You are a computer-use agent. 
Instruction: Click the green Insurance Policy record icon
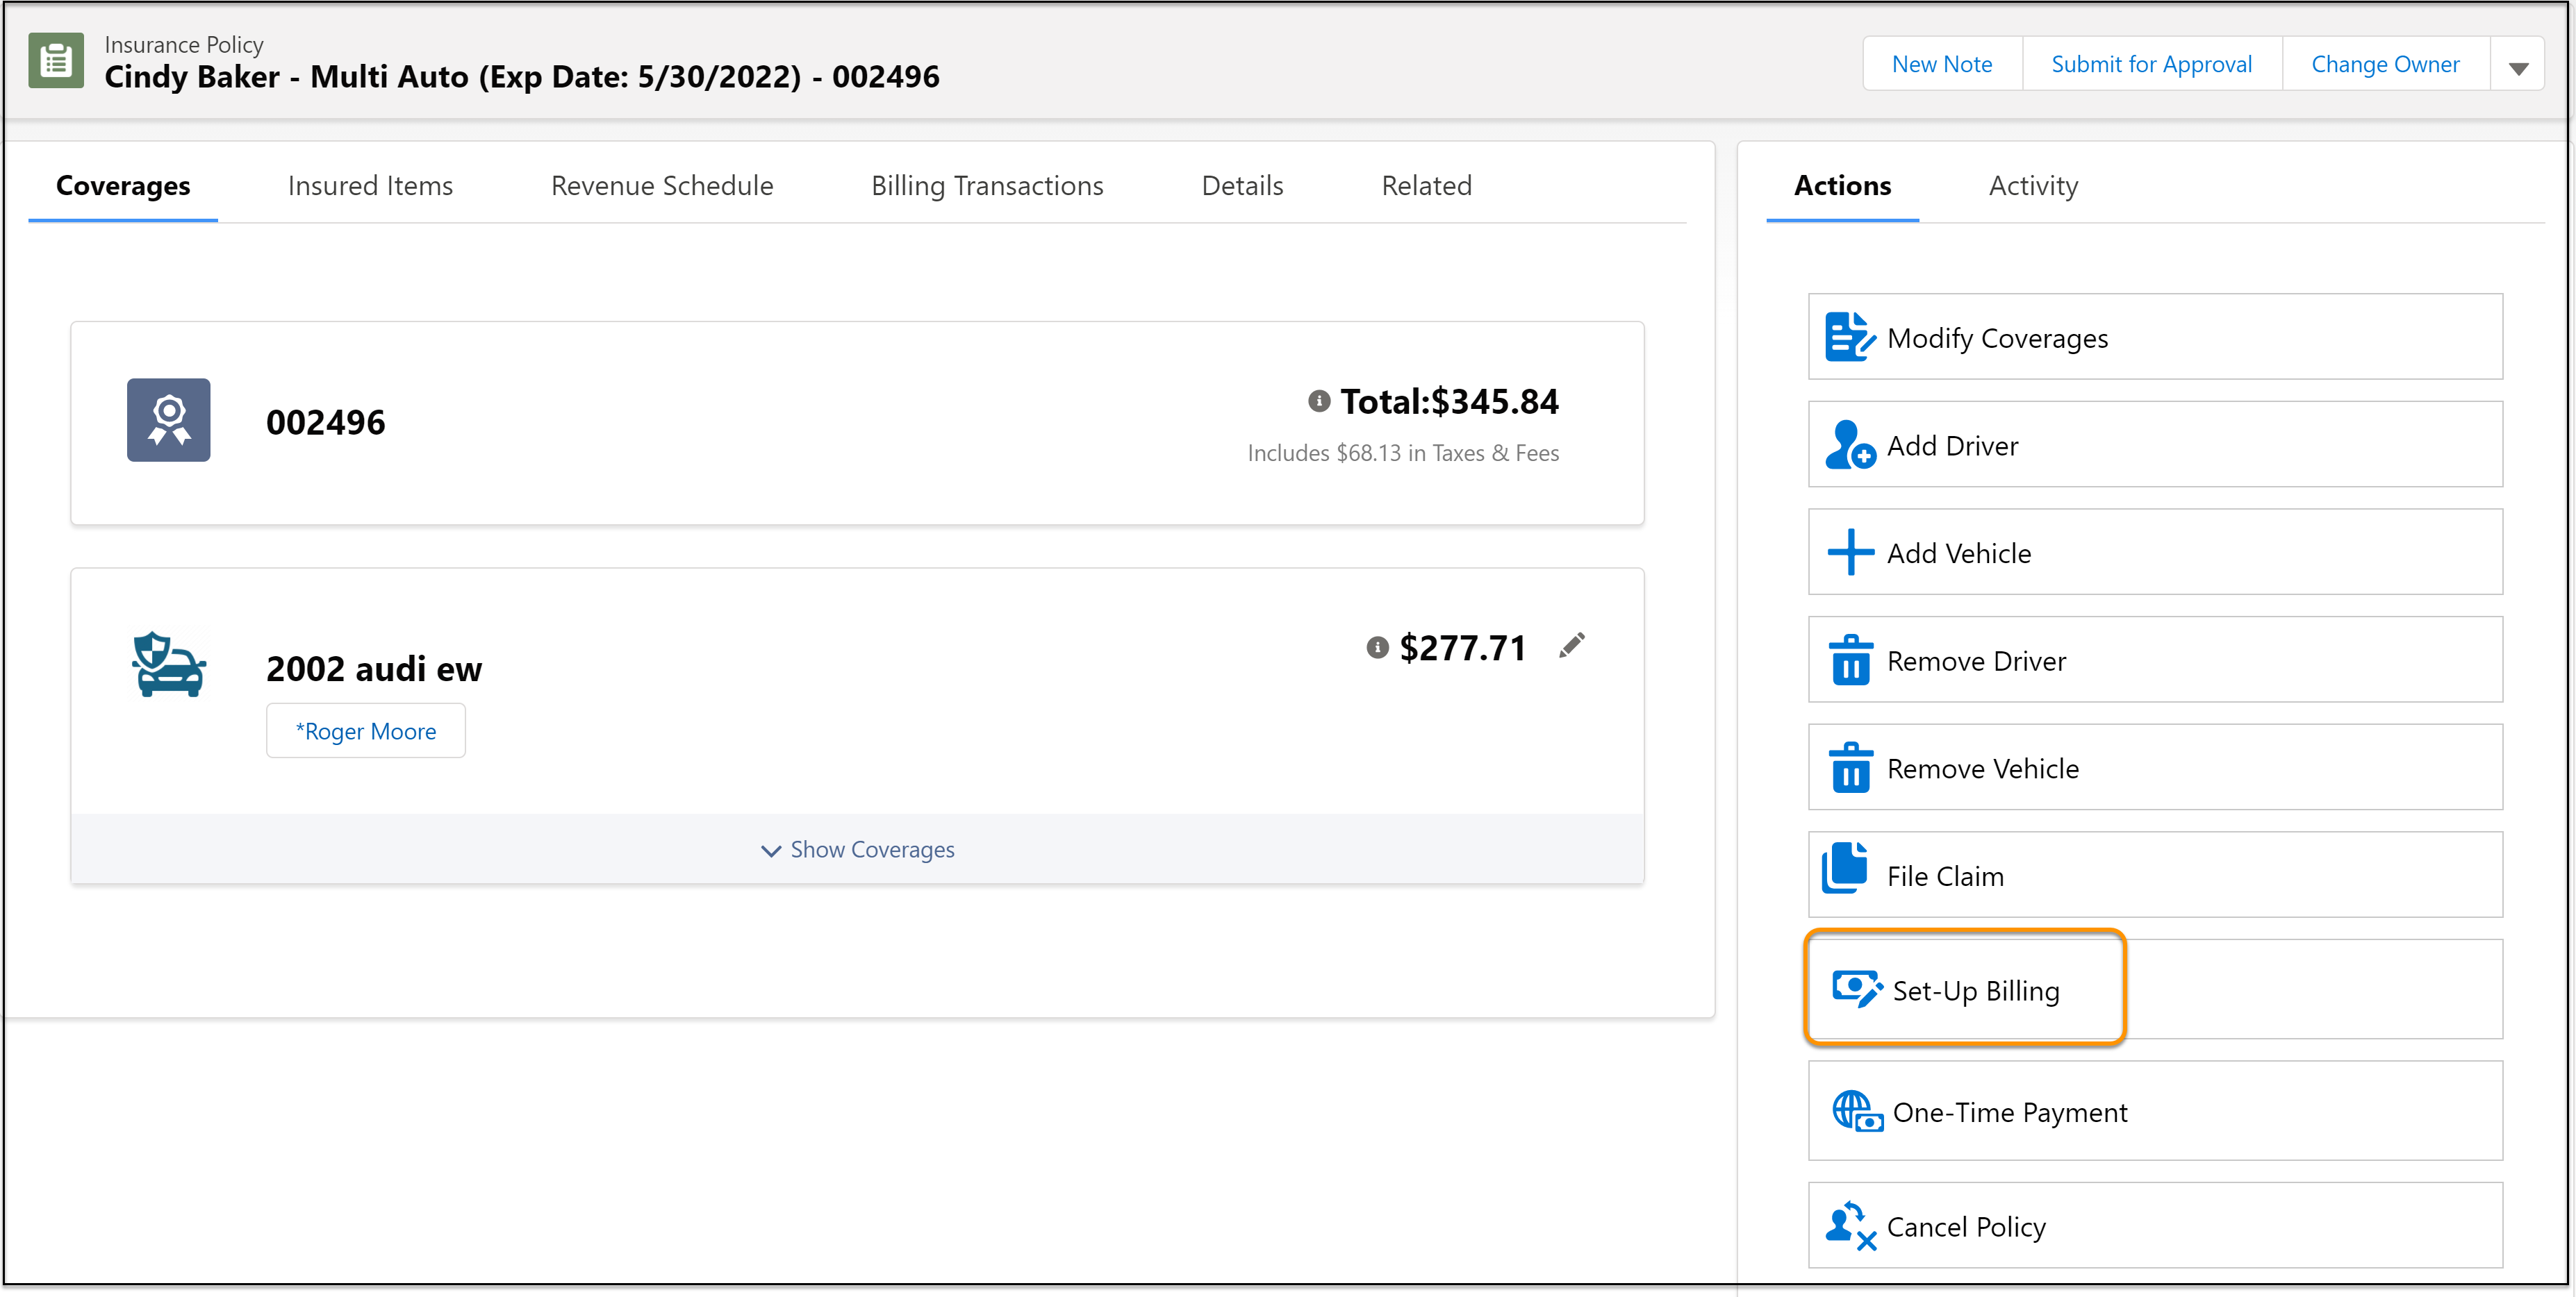(x=56, y=61)
